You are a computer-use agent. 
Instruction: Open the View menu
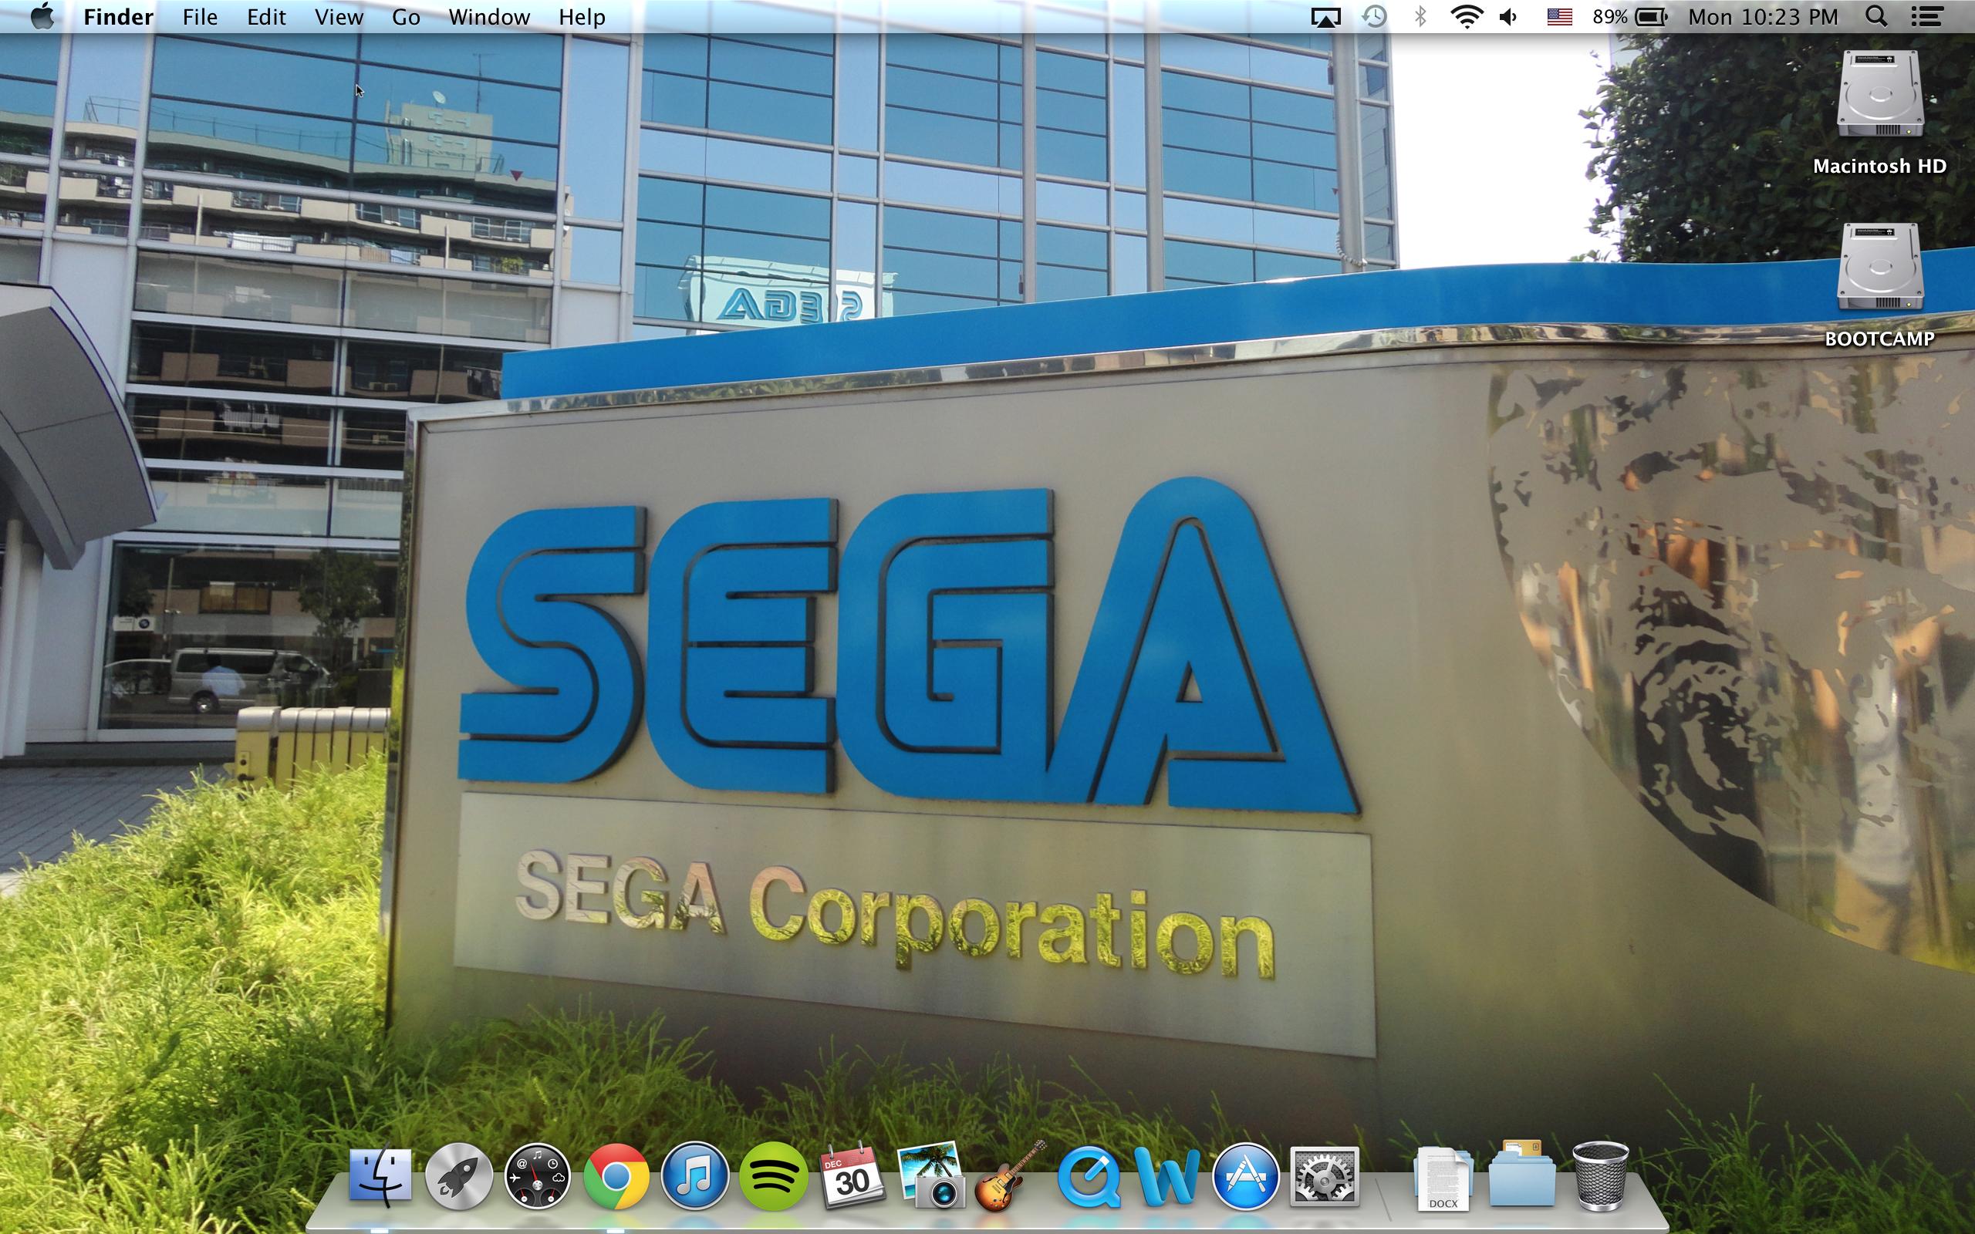point(339,16)
